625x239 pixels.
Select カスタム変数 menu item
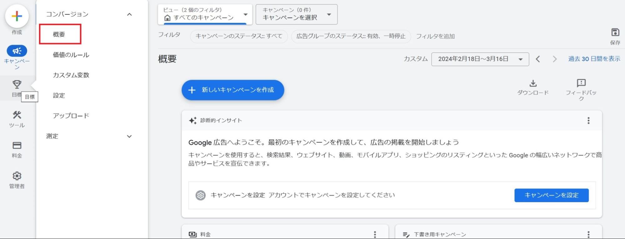71,75
